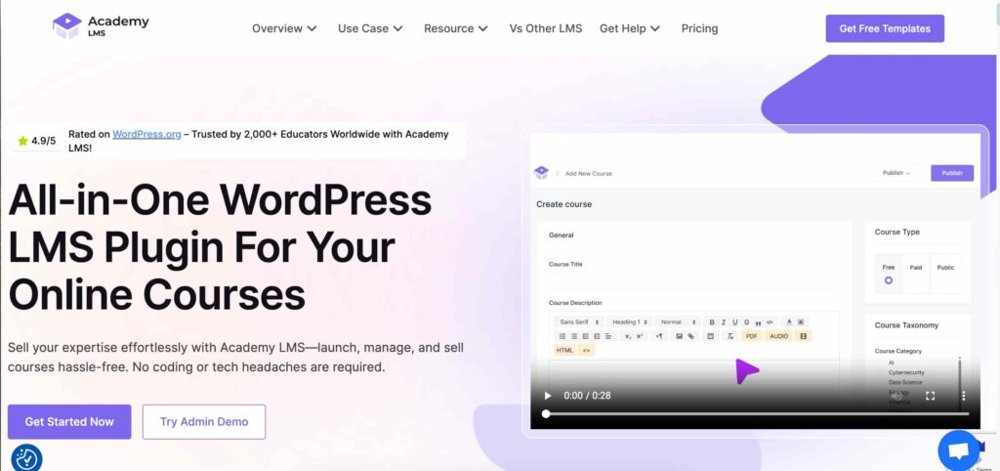Click the Underline icon in the editor
1000x471 pixels.
tap(735, 322)
